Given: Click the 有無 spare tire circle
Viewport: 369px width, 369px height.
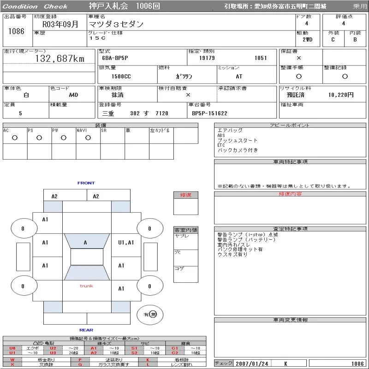Looking at the screenshot, I should [150, 315].
